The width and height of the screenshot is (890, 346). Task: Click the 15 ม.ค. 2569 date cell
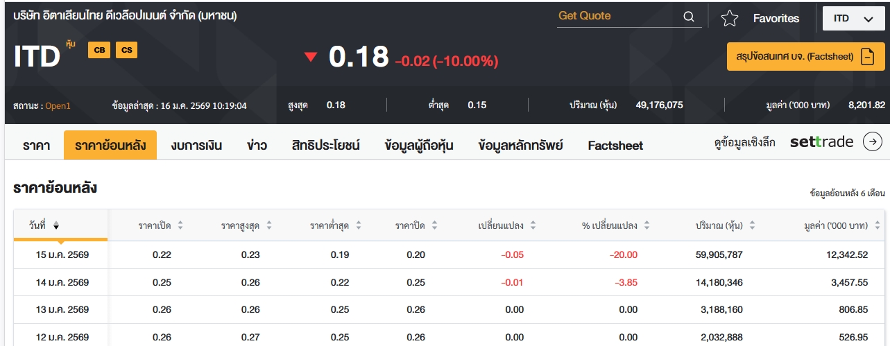point(62,254)
